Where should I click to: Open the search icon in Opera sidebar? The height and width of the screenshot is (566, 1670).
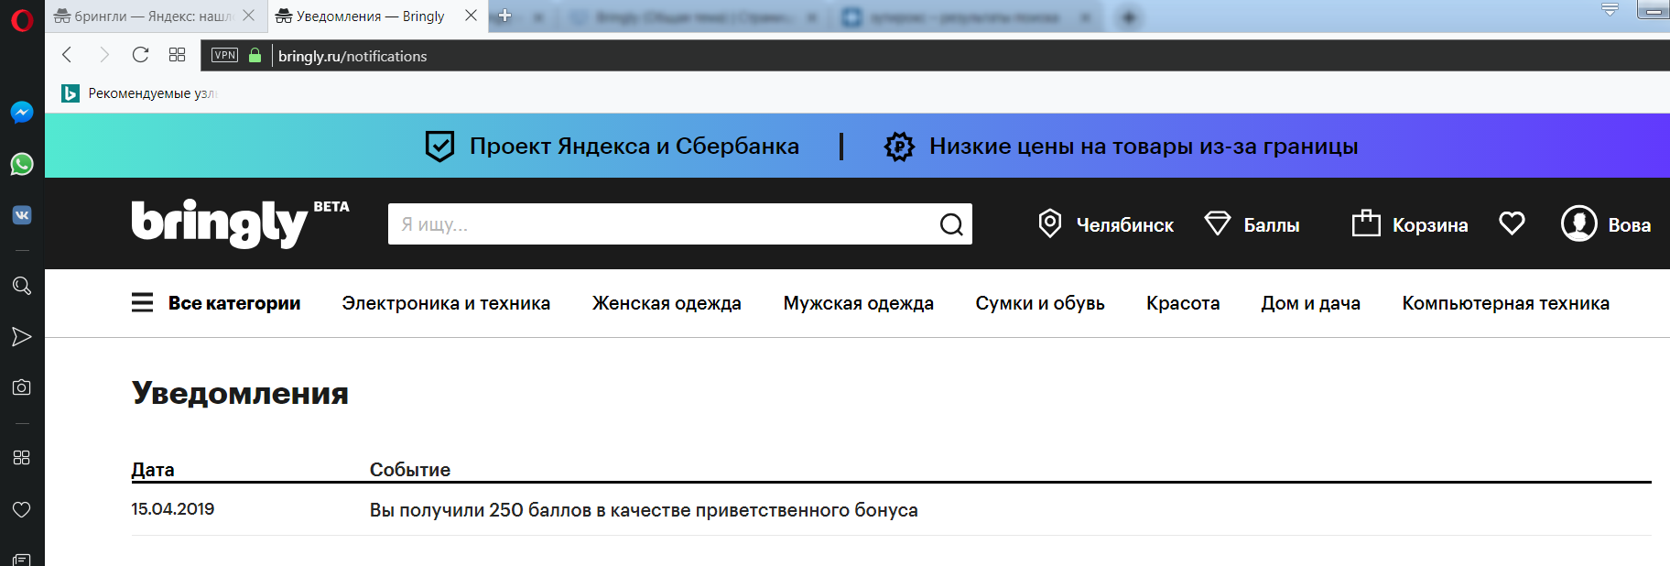22,286
